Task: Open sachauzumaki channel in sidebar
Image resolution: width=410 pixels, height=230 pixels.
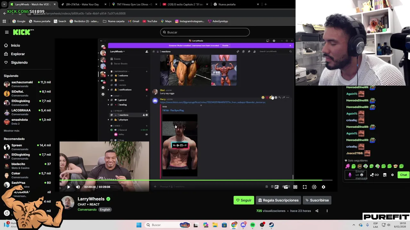Action: (27, 84)
